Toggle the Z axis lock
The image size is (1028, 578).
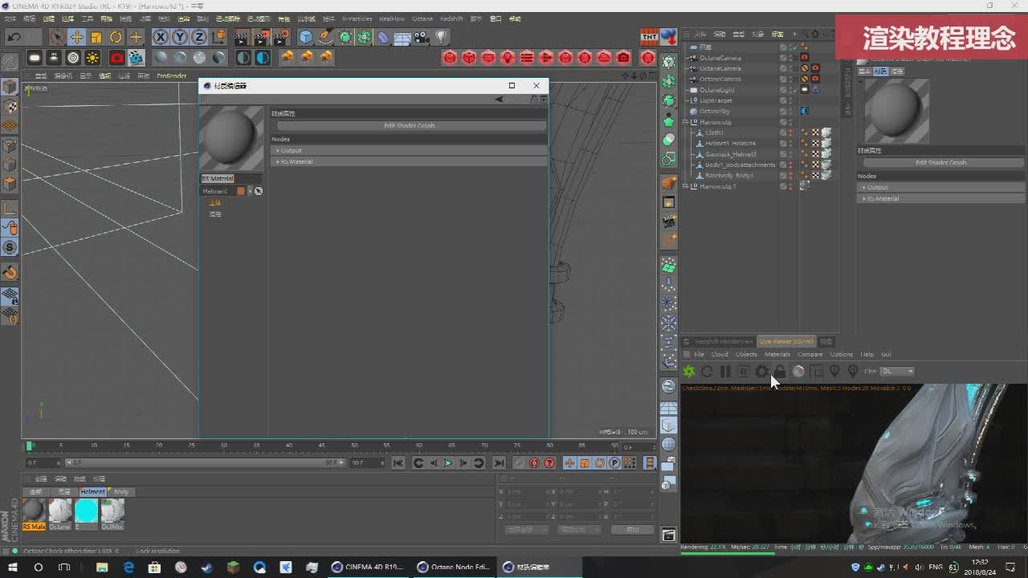pos(198,37)
